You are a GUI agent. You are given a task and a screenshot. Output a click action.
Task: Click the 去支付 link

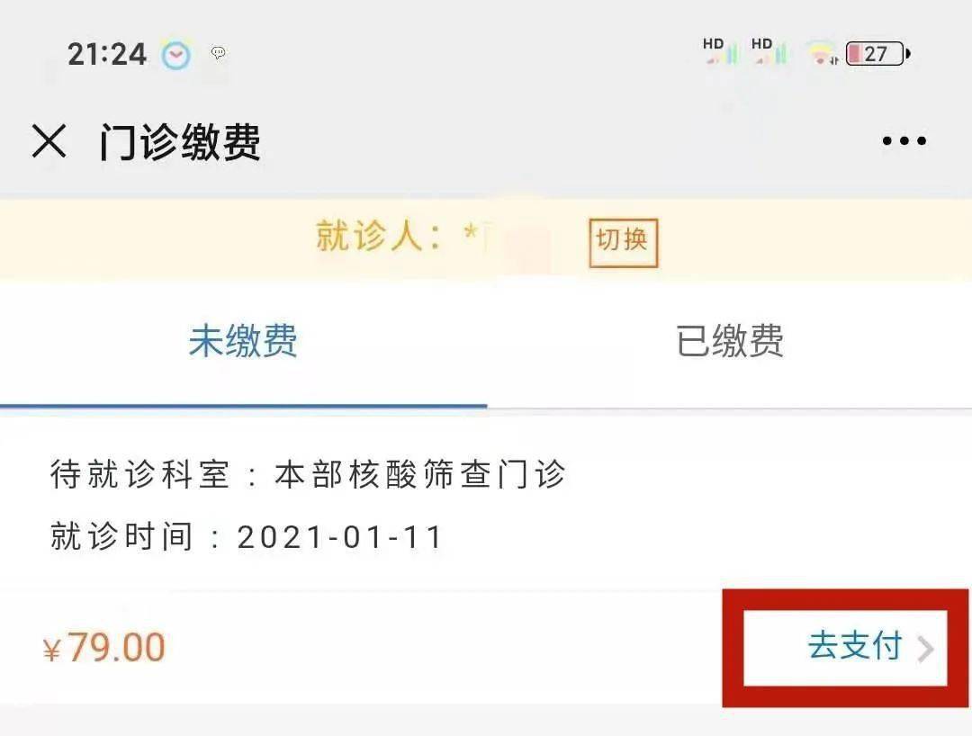855,646
